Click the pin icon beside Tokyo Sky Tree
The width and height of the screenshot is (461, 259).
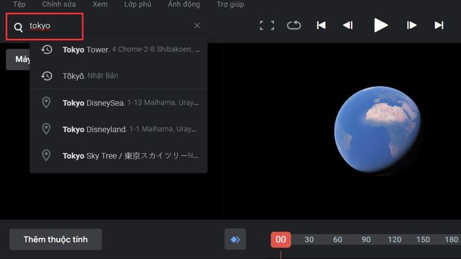click(x=46, y=155)
